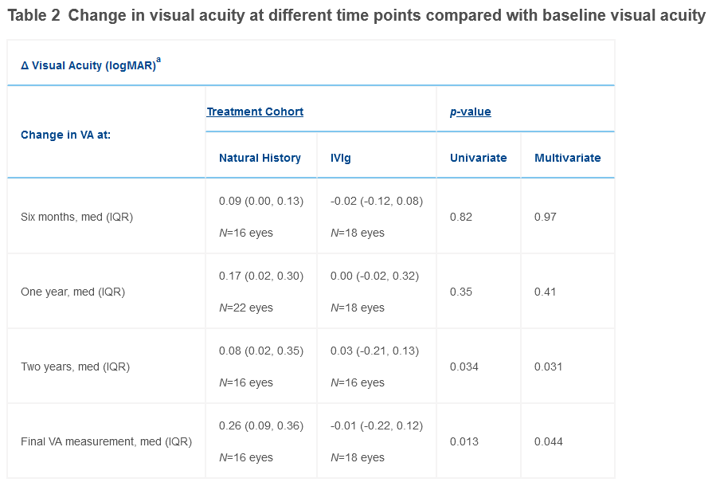Viewport: 716px width, 490px height.
Task: Click the 'Final VA measurement, med (IQR)' label
Action: click(x=105, y=441)
